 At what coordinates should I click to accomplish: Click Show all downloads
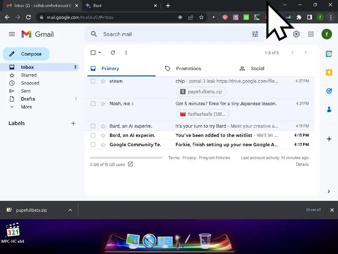tap(313, 210)
